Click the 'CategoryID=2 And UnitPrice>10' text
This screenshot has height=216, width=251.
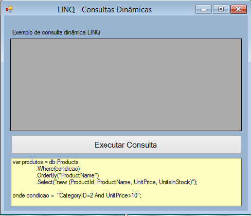pyautogui.click(x=98, y=195)
